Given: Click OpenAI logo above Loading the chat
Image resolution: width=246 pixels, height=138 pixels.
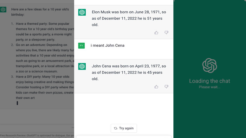Looking at the screenshot, I should click(210, 65).
